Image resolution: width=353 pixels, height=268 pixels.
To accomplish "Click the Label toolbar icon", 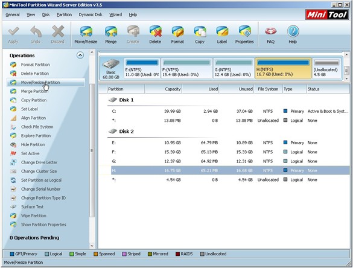I will (222, 31).
